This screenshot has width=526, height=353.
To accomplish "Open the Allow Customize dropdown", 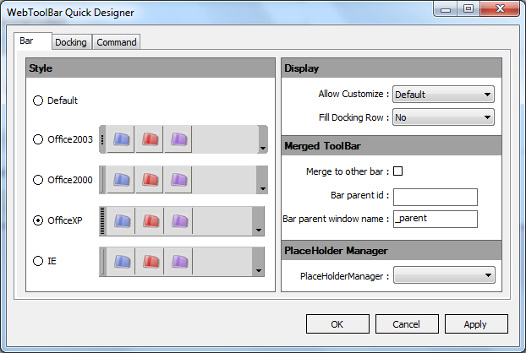I will (x=443, y=95).
